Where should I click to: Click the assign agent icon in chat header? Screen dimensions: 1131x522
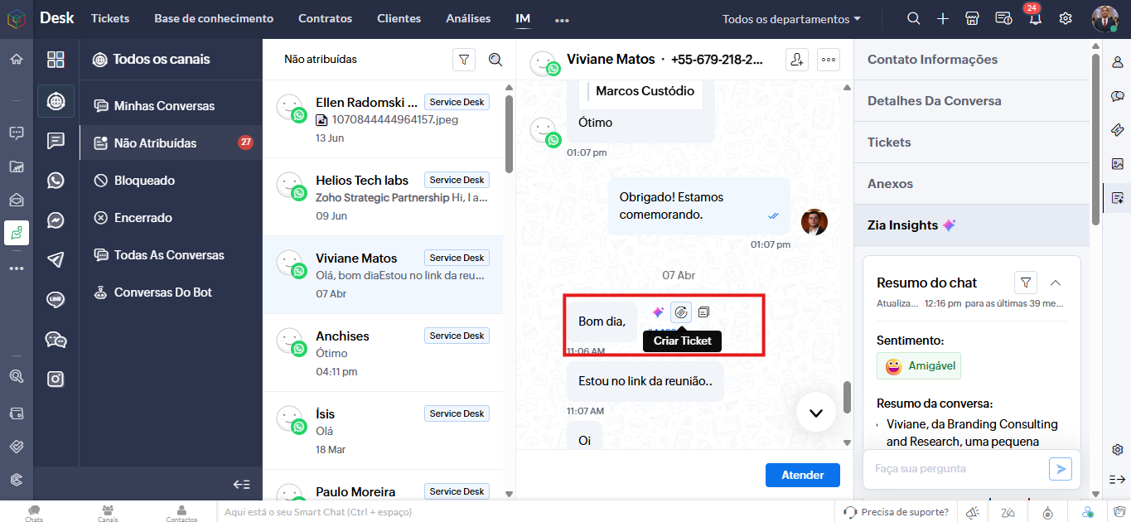pyautogui.click(x=796, y=60)
